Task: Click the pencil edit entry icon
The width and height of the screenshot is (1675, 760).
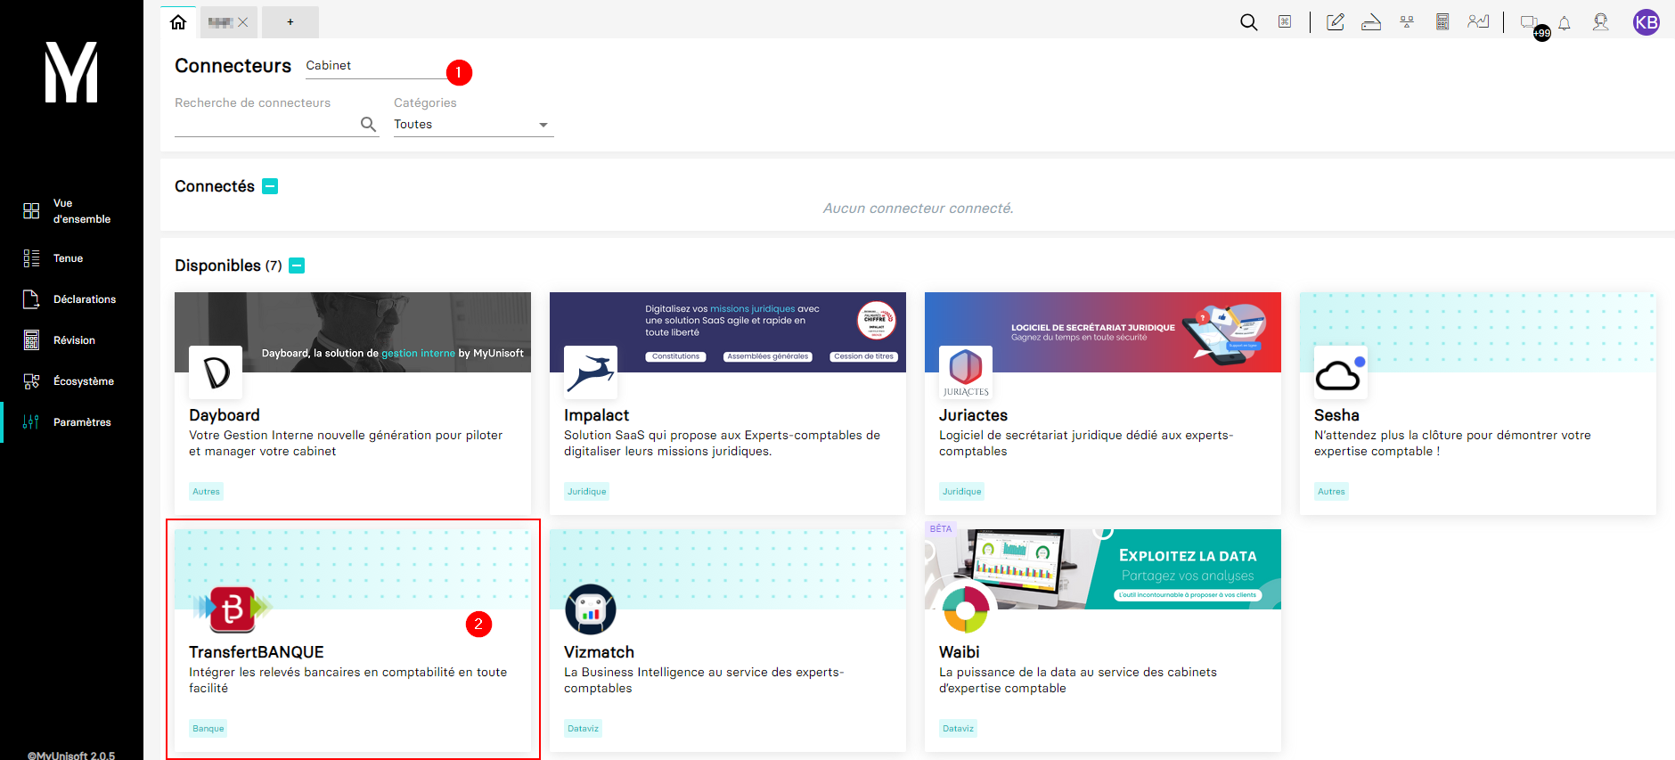Action: pos(1335,22)
